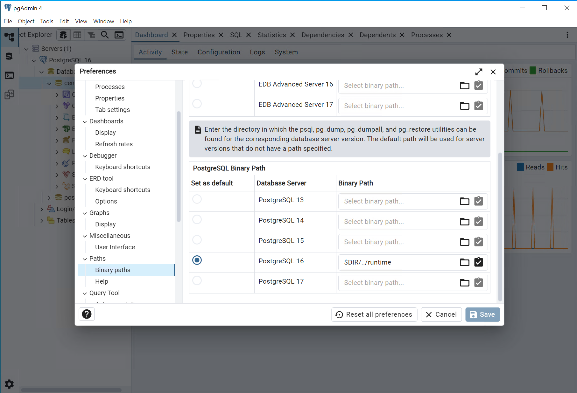Click the folder browse icon for PostgreSQL 16

[464, 262]
